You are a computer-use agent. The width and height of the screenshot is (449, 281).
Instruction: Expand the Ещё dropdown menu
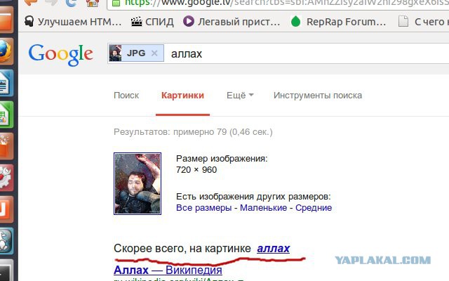point(240,96)
